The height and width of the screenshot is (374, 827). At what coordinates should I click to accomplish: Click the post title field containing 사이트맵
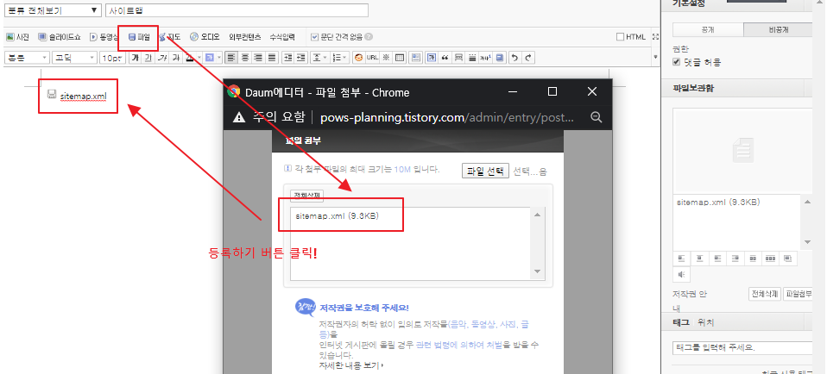(x=237, y=10)
